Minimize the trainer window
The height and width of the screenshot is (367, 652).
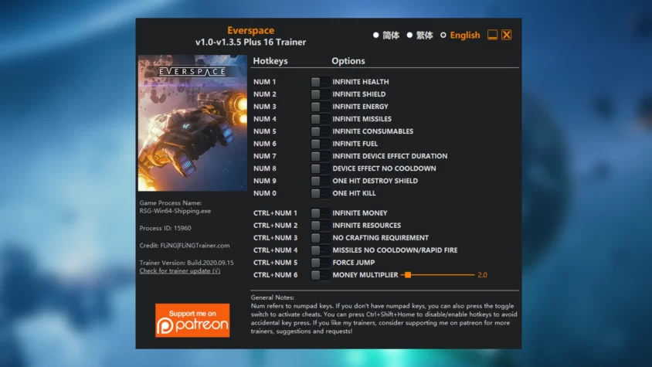point(492,35)
